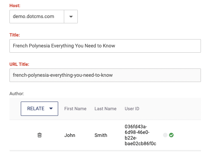Click the Title field label
This screenshot has width=207, height=161.
[15, 35]
